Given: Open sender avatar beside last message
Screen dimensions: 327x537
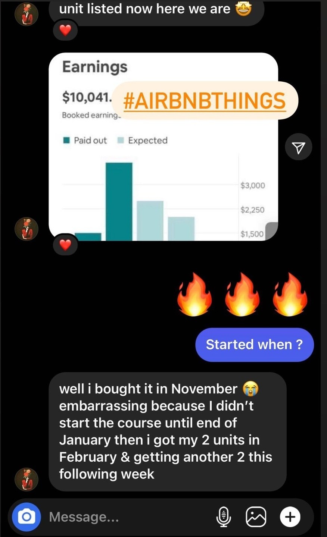Looking at the screenshot, I should (x=26, y=479).
